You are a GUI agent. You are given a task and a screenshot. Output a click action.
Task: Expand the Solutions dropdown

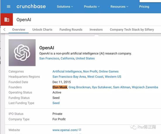tap(65, 6)
